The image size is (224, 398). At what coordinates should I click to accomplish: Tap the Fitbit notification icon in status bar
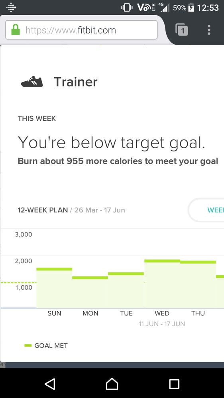(x=11, y=8)
